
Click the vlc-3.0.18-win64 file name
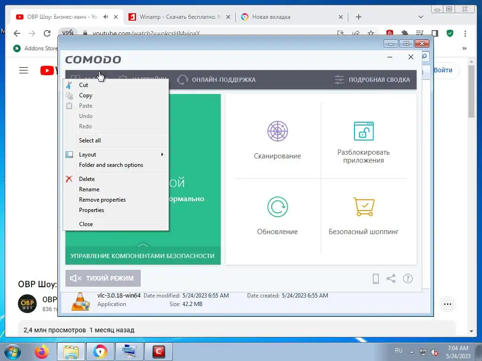coord(119,295)
